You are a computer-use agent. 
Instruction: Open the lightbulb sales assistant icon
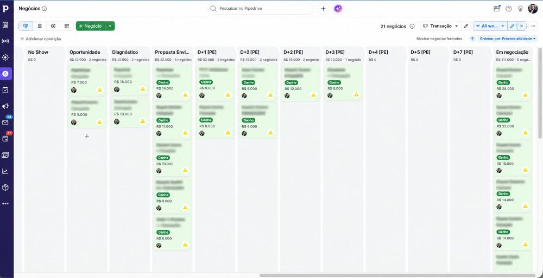pos(520,9)
